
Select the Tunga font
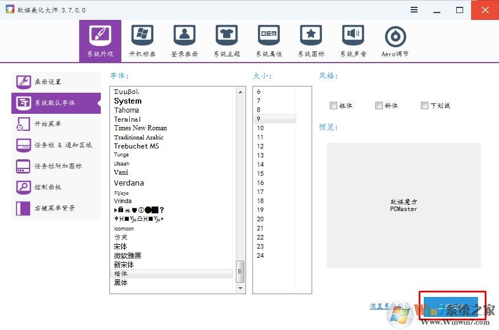click(x=121, y=155)
